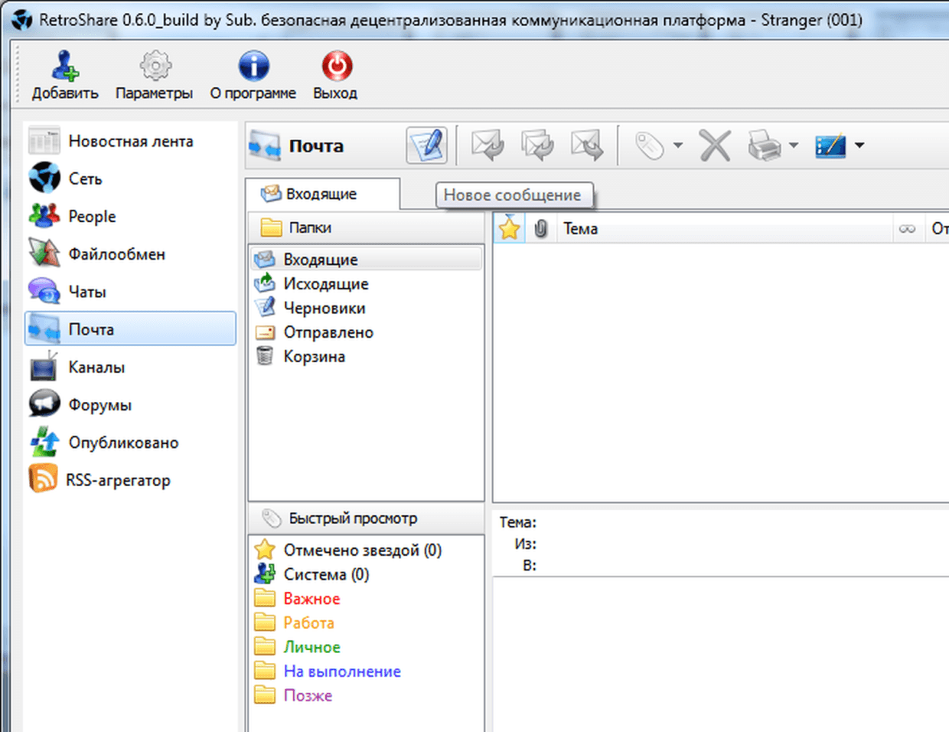Image resolution: width=949 pixels, height=732 pixels.
Task: Click the Reply All toolbar icon
Action: pos(537,145)
